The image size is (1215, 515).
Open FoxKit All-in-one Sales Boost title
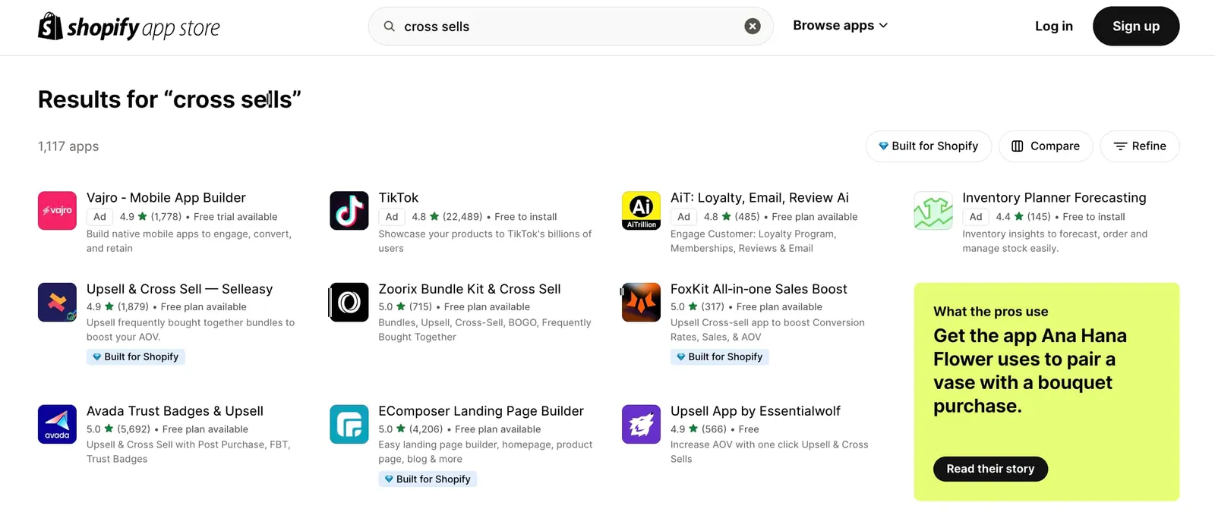tap(759, 289)
